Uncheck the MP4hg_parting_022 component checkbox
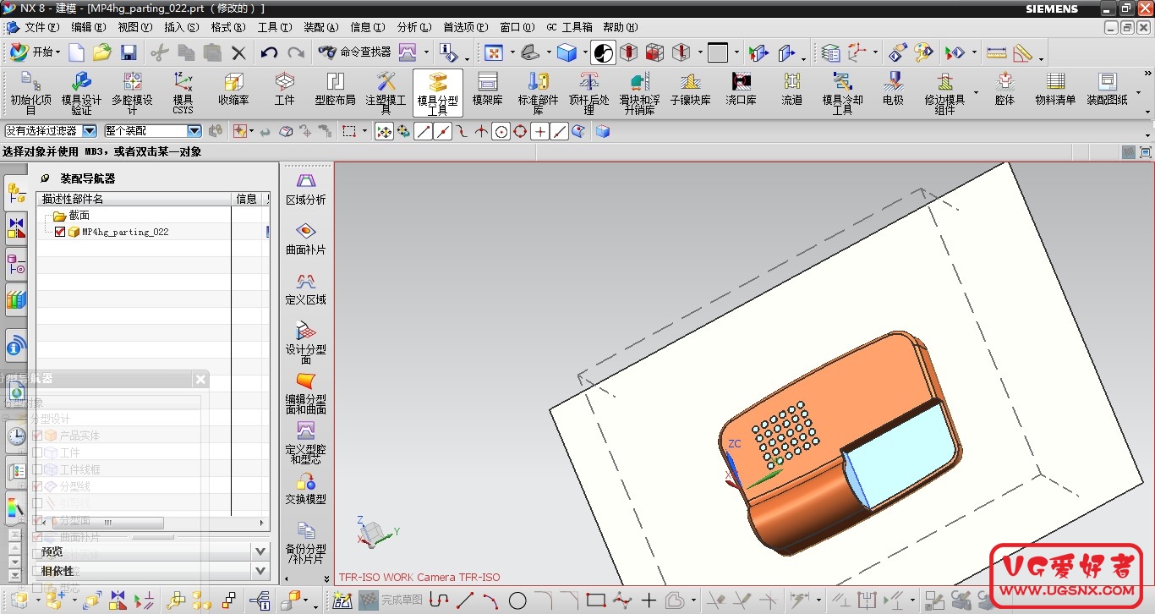 pos(60,232)
